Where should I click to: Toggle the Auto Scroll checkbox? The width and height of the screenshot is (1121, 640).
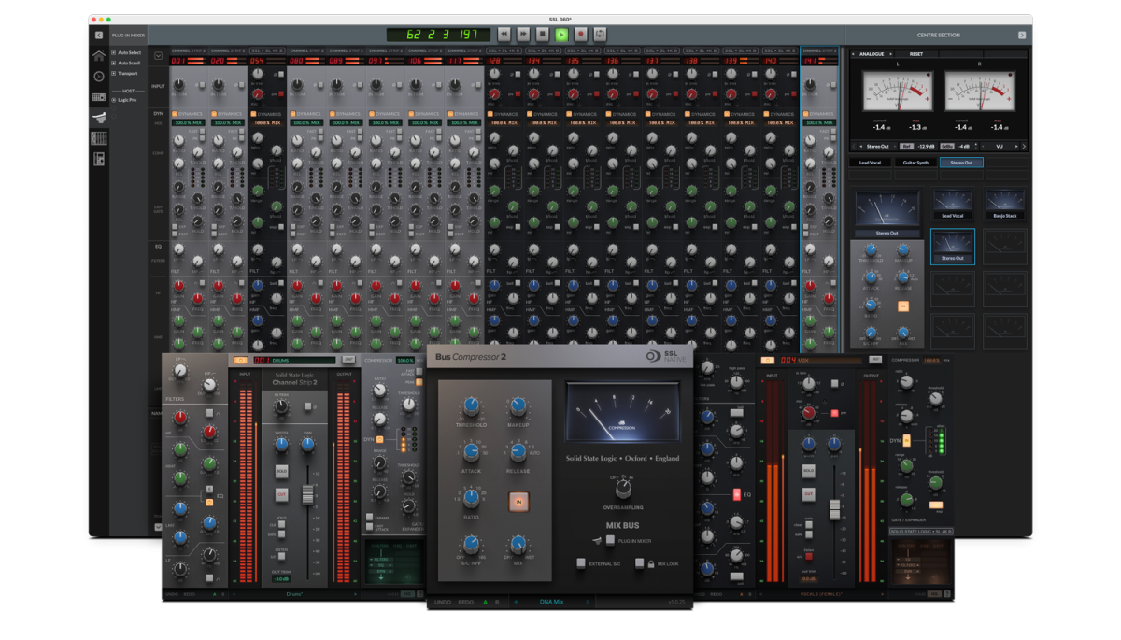[x=114, y=63]
